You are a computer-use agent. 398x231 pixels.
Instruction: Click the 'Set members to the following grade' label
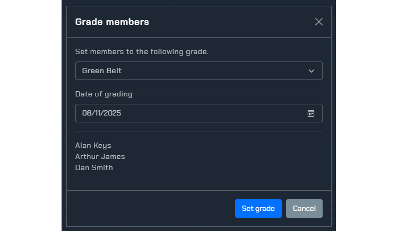(x=142, y=52)
